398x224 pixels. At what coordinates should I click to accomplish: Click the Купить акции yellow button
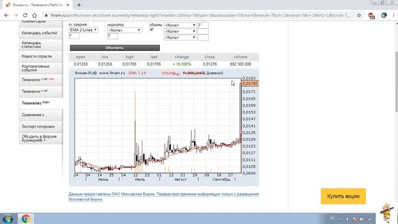coord(343,196)
